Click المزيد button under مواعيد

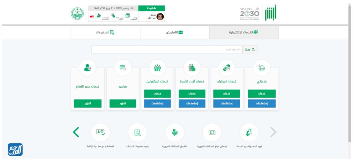[123, 103]
